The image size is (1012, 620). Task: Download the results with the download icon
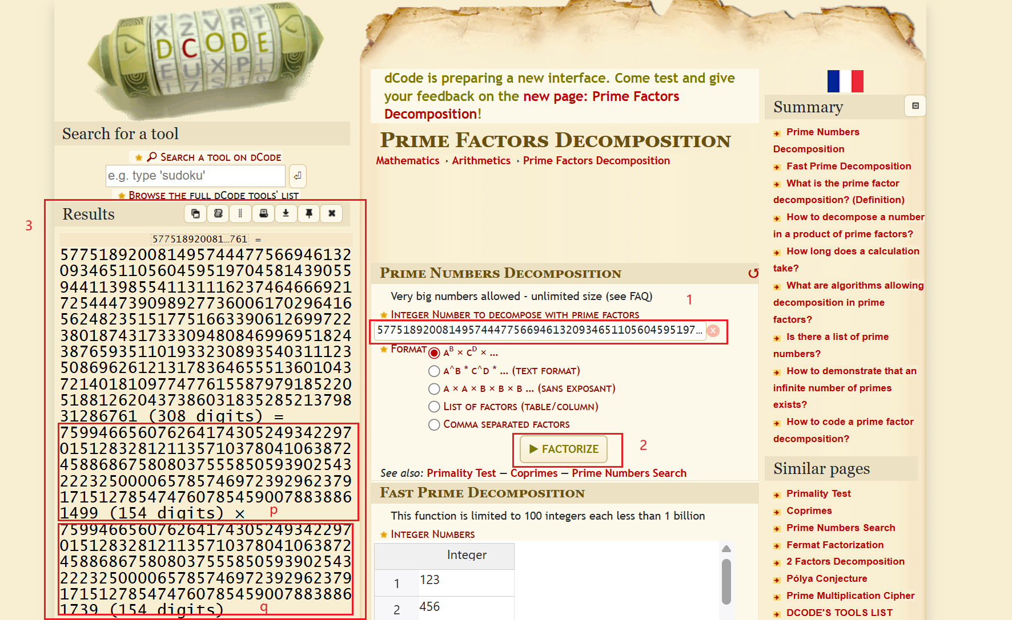[x=286, y=214]
